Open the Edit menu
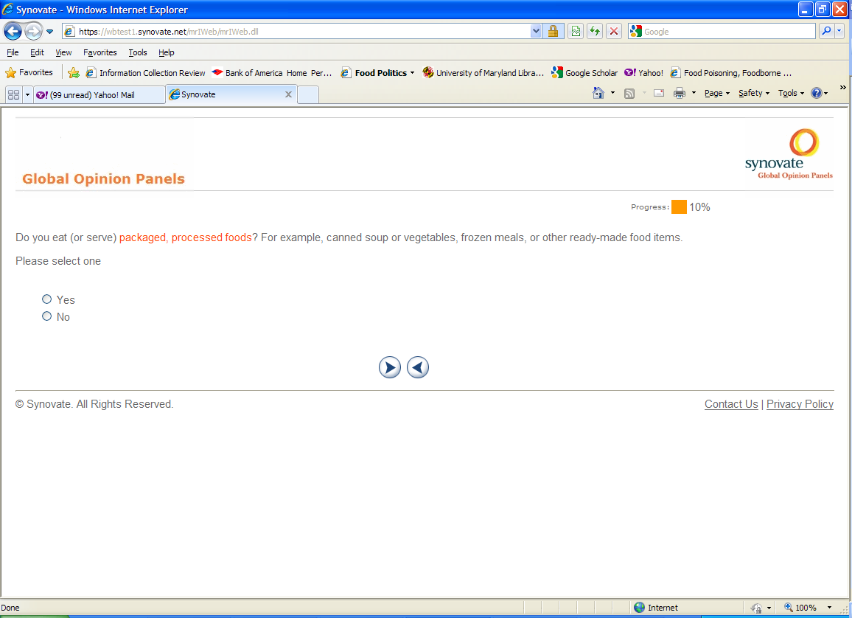Image resolution: width=852 pixels, height=618 pixels. pos(37,52)
